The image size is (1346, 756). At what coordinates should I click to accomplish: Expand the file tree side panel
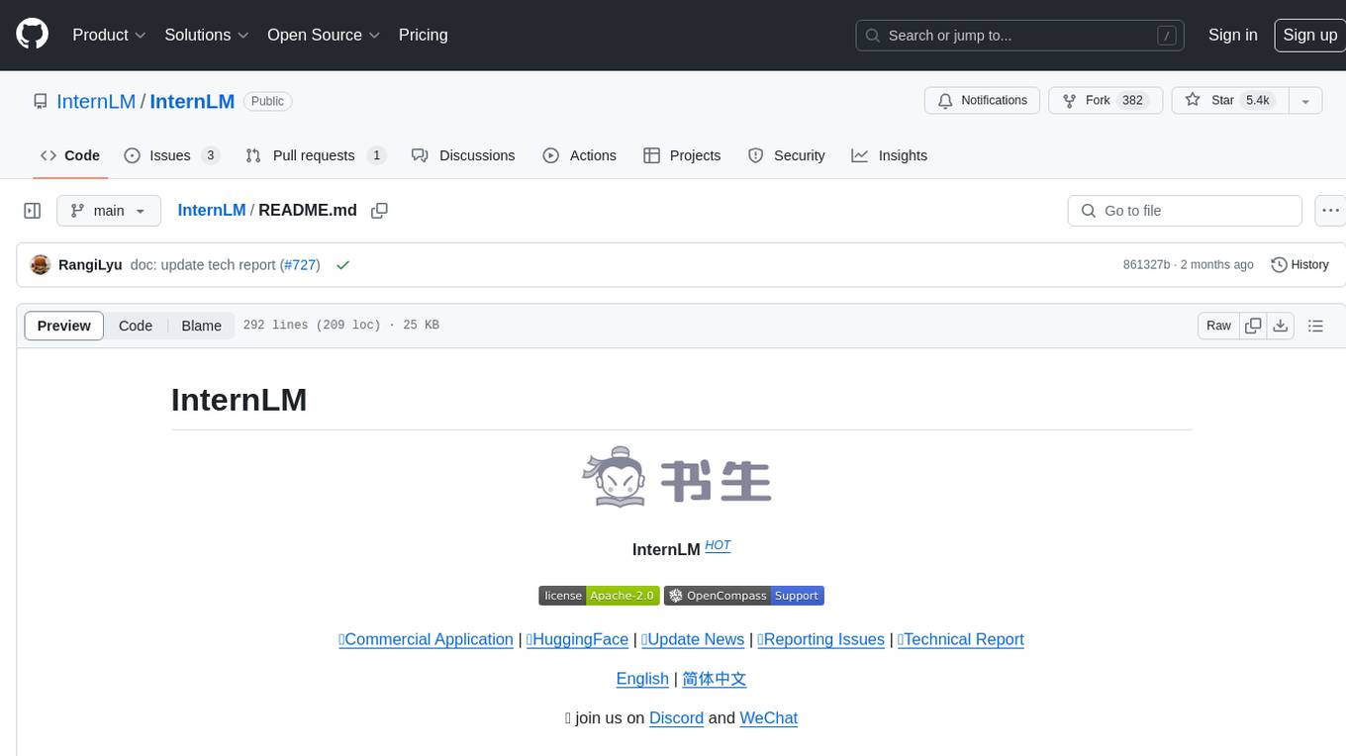pyautogui.click(x=33, y=211)
